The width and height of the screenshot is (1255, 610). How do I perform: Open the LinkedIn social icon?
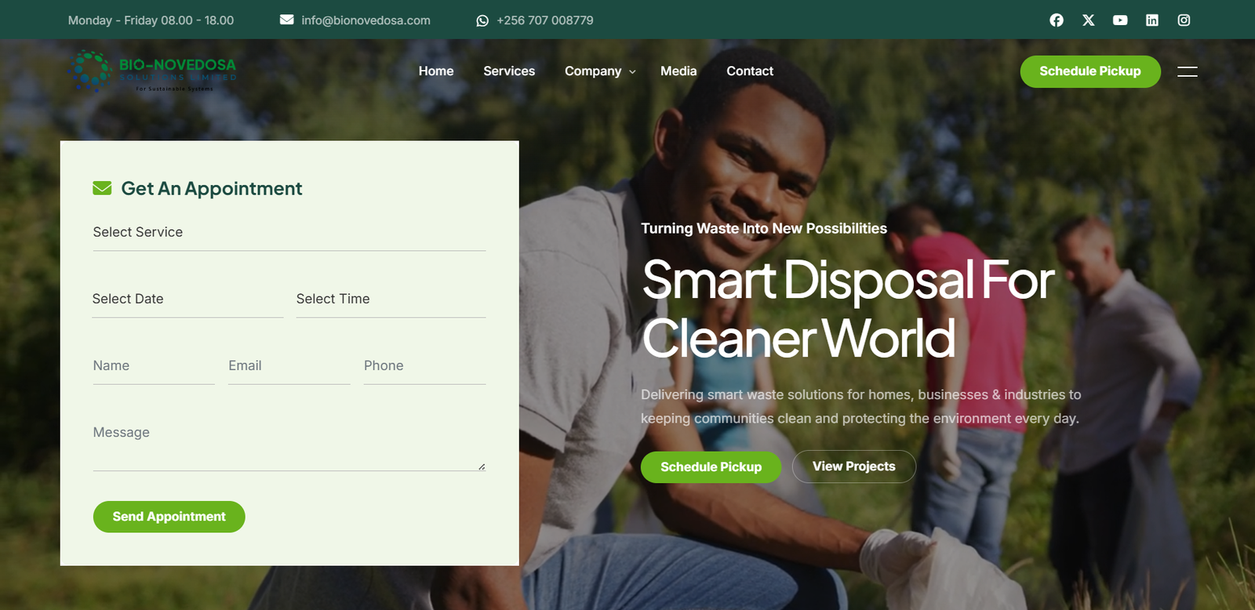1152,20
